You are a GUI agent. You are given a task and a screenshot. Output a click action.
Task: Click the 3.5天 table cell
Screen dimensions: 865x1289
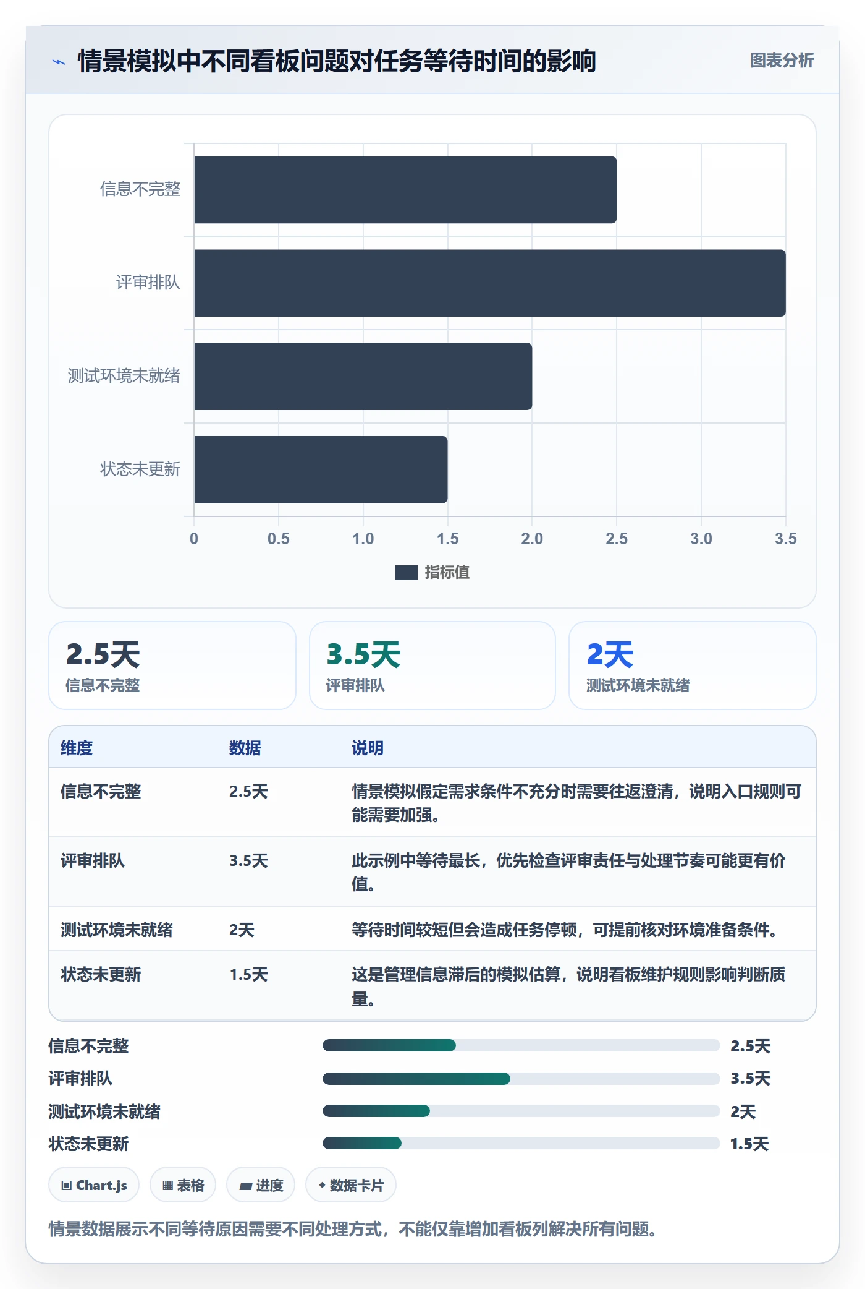[248, 861]
